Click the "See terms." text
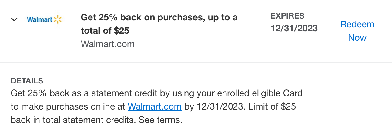Viewport: 392px width, 135px height. [x=160, y=120]
